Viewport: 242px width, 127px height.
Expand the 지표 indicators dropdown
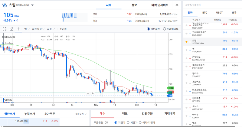51,29
